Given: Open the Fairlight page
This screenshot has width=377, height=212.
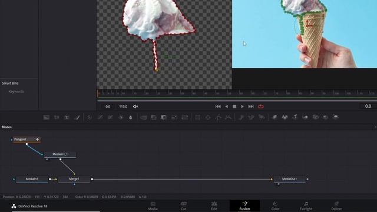Looking at the screenshot, I should point(306,206).
